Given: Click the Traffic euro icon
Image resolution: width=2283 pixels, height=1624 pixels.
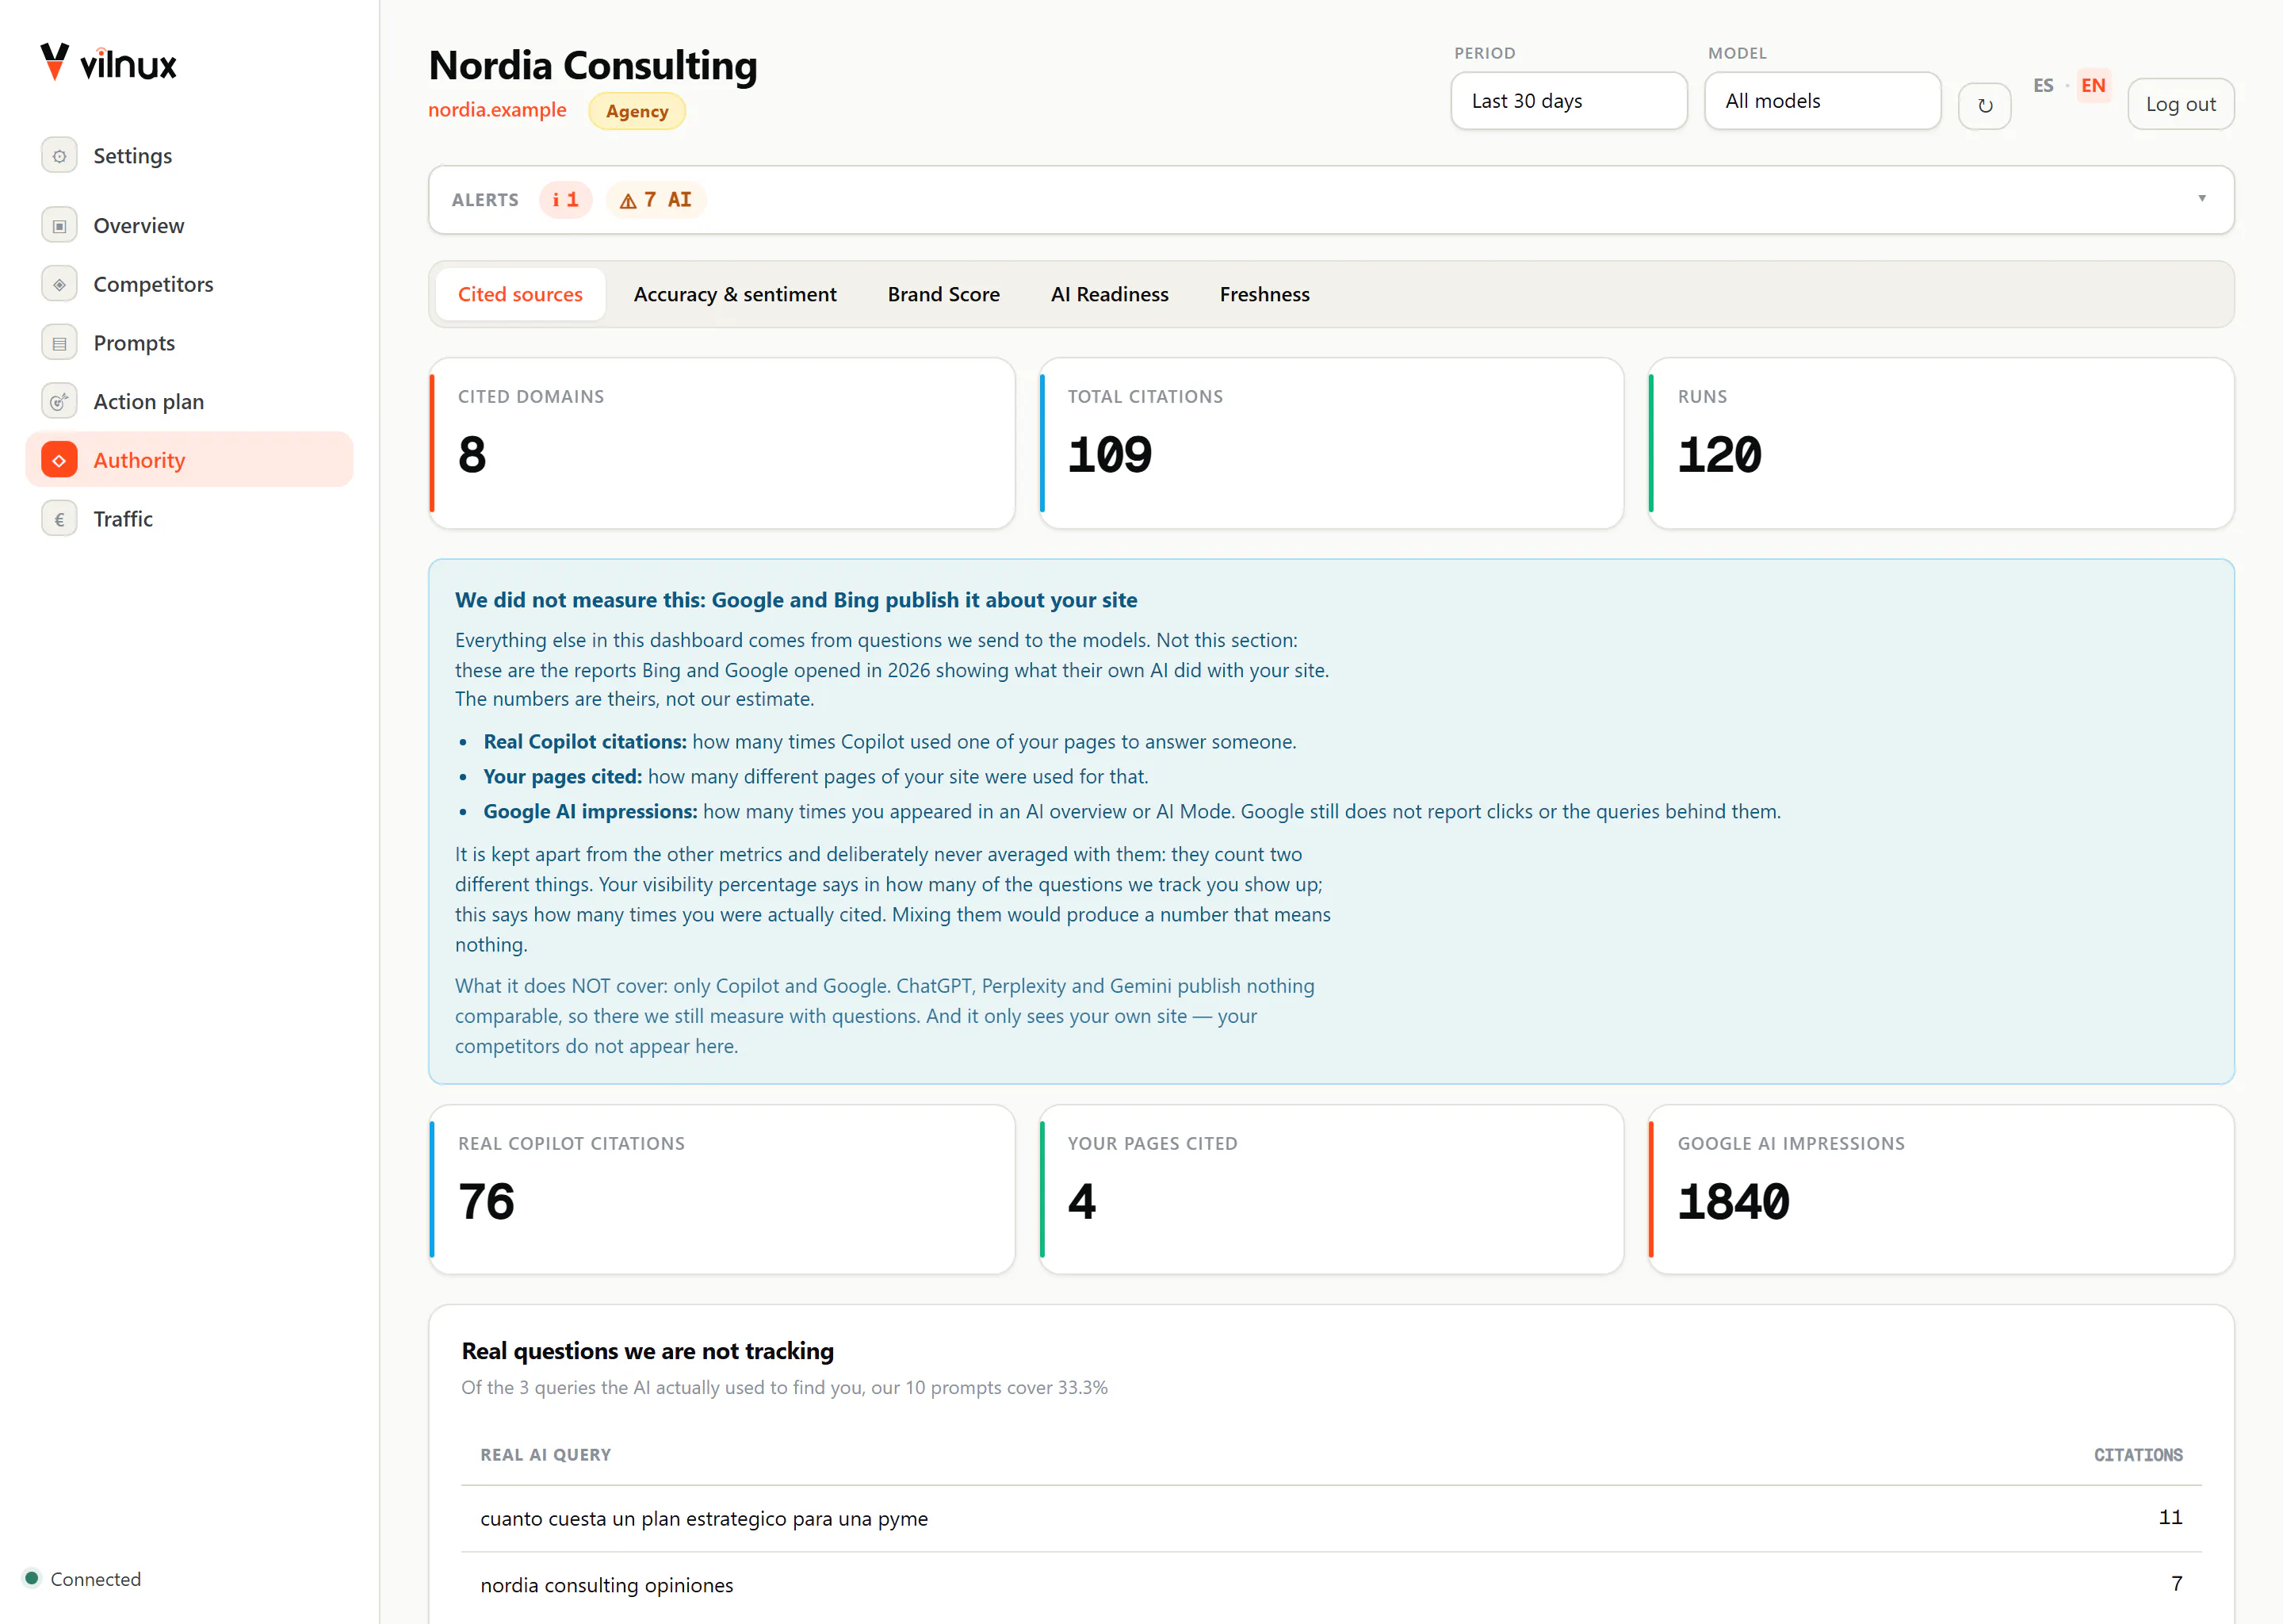Looking at the screenshot, I should click(x=59, y=519).
